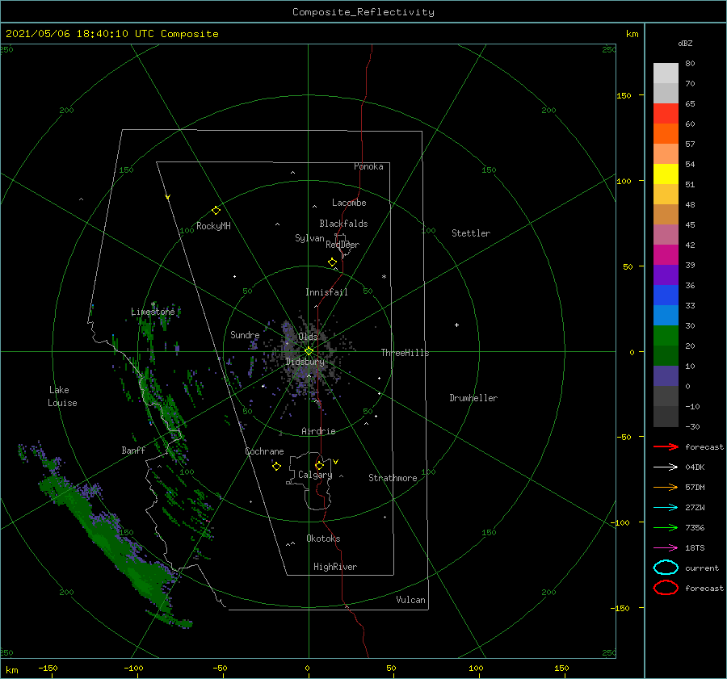Click the Blackfalds town label
Screen dimensions: 727x679
coord(343,224)
